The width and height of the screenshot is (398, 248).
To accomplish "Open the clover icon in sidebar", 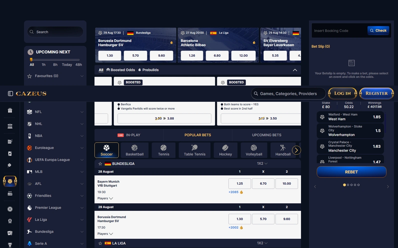I will 10,165.
